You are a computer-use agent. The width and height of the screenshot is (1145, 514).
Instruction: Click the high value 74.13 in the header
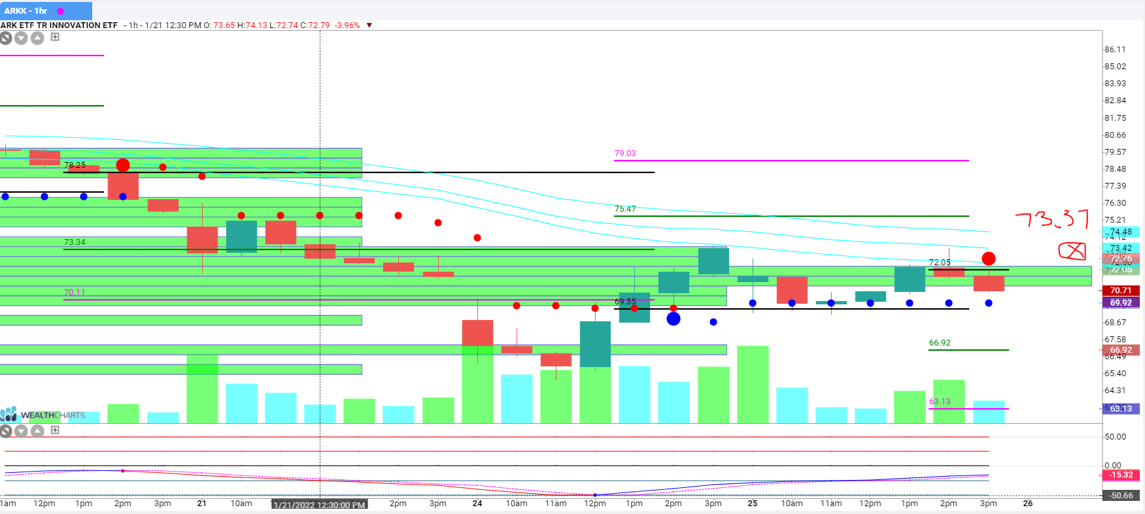(x=256, y=25)
